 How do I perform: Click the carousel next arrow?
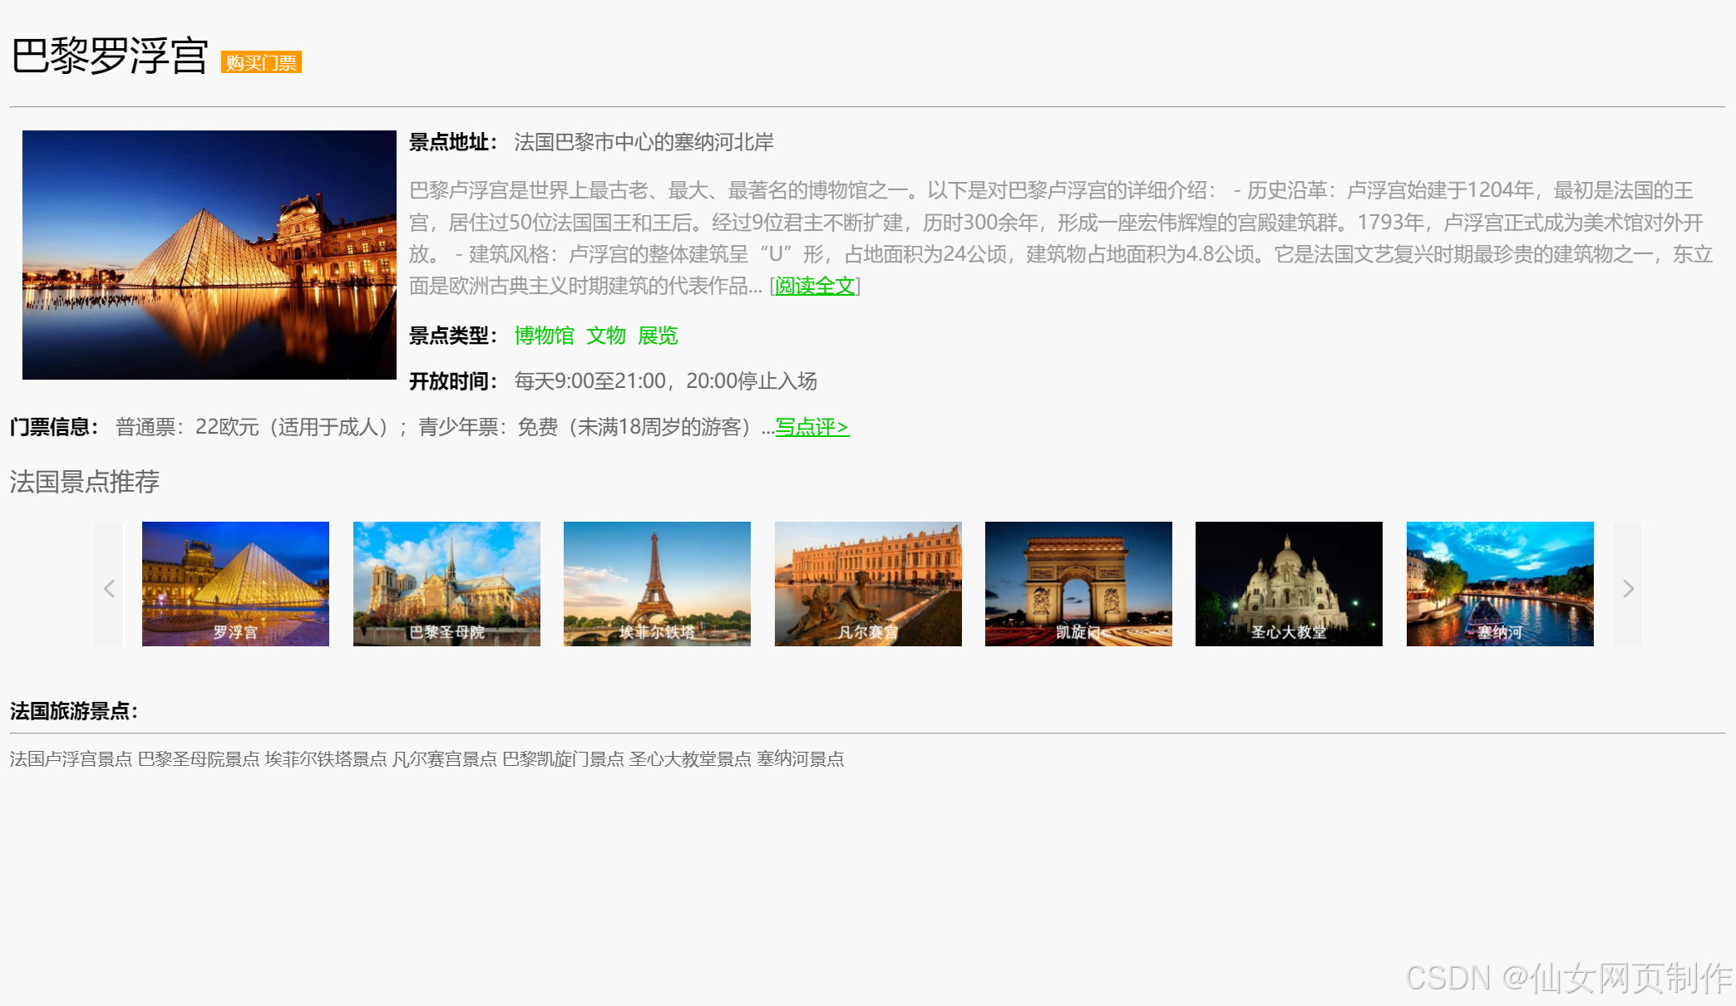[x=1628, y=589]
